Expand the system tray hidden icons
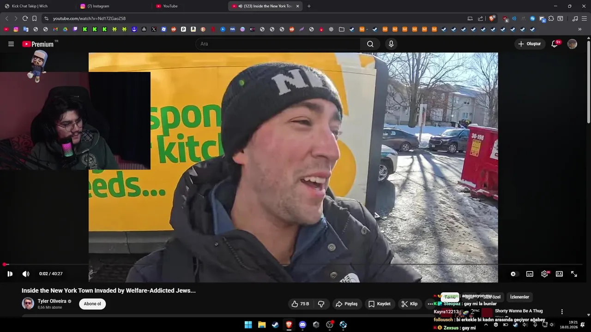Screen dimensions: 591x332 coord(486,325)
